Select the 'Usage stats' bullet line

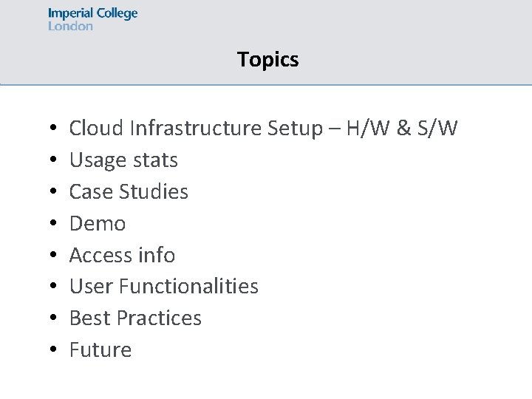(123, 160)
